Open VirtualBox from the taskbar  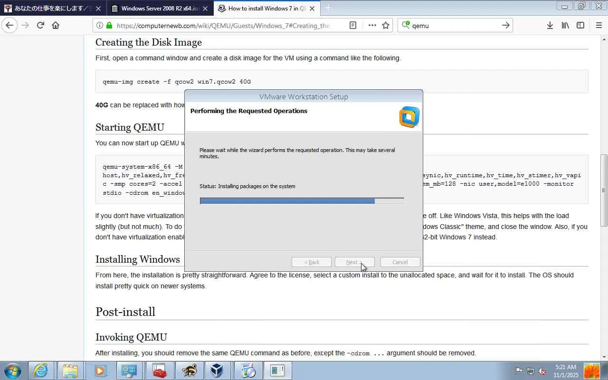point(218,370)
